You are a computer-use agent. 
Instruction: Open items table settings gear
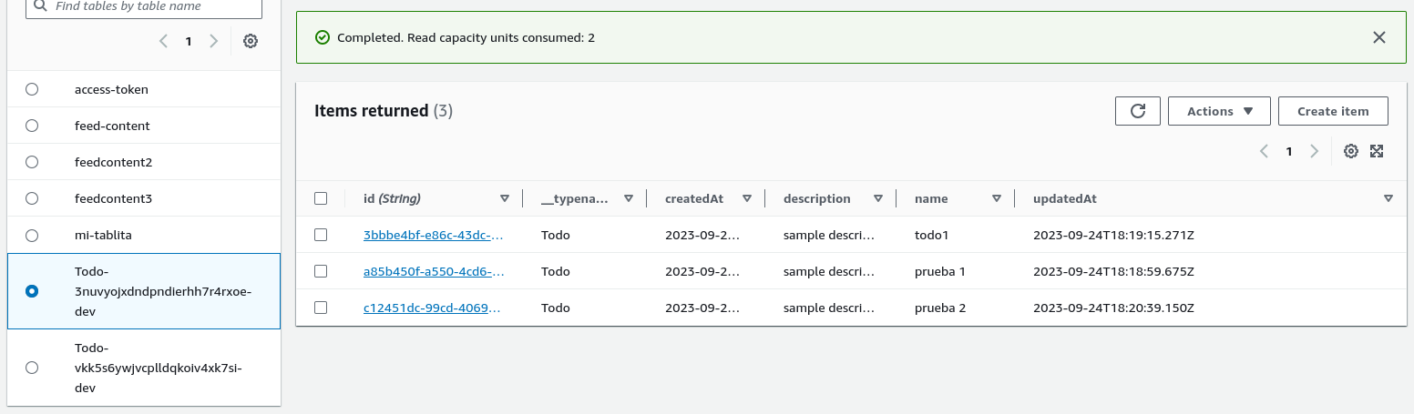[1351, 151]
